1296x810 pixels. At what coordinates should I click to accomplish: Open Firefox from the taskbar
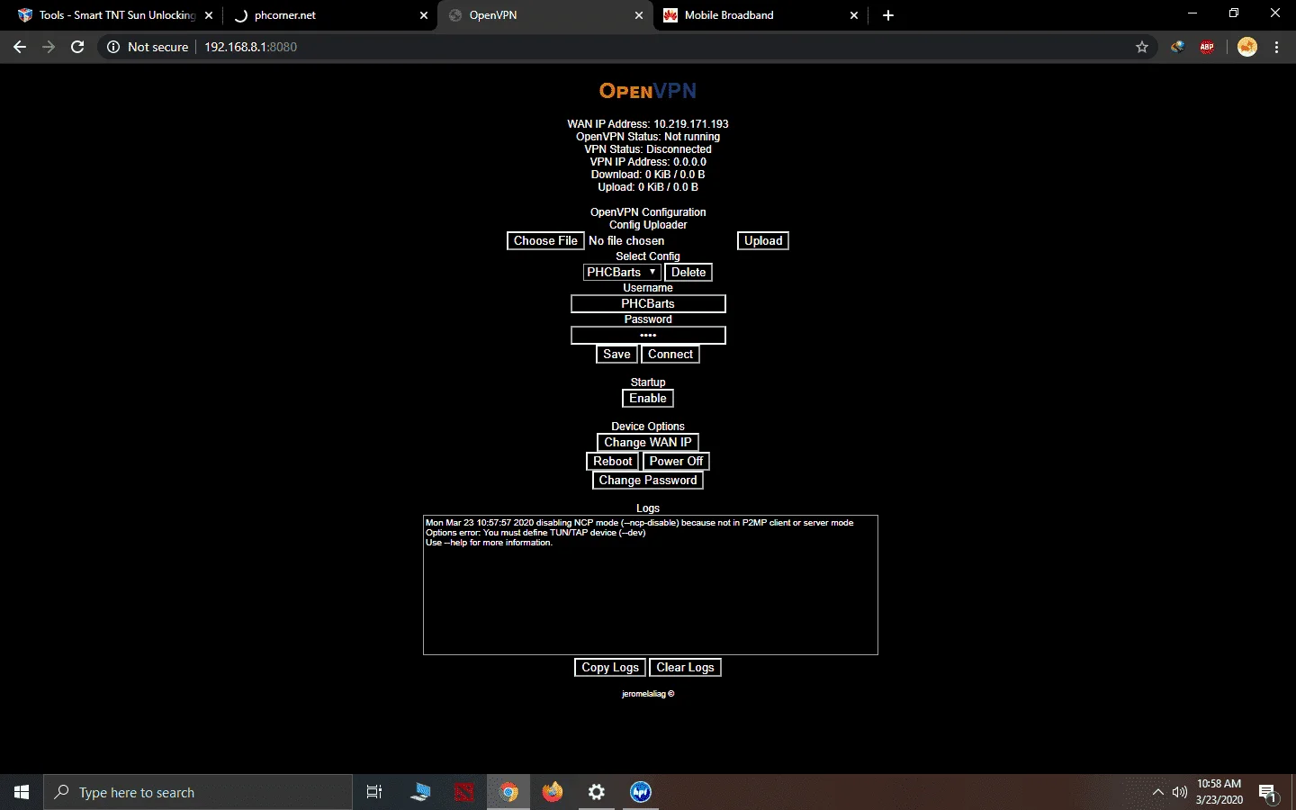pyautogui.click(x=553, y=792)
